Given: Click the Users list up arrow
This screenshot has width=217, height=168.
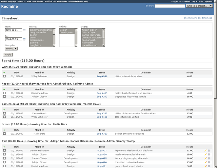Looking at the screenshot, I should tap(104, 30).
